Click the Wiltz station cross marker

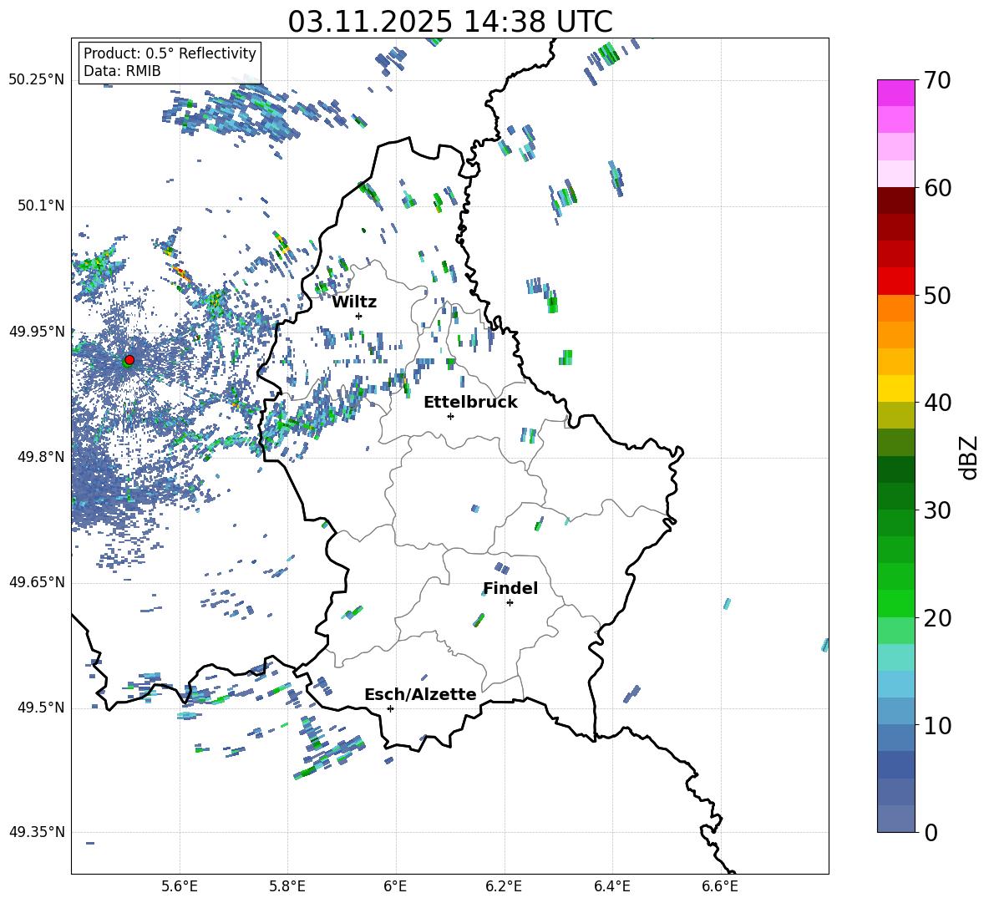[x=358, y=316]
